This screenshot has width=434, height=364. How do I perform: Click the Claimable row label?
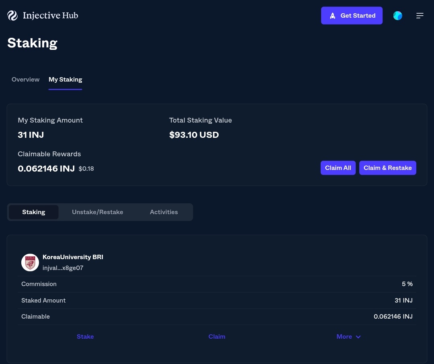[35, 316]
